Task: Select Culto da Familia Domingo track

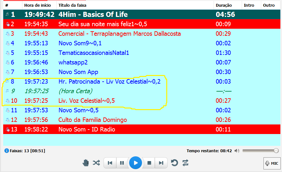Action: (x=142, y=120)
